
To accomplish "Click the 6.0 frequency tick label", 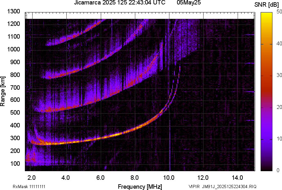I will click(100, 178).
